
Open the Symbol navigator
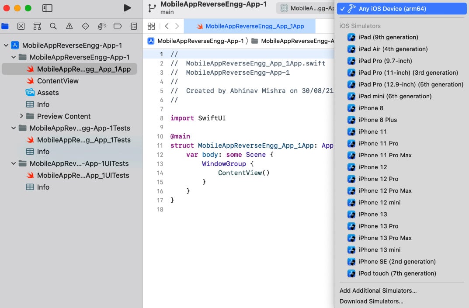(x=37, y=26)
